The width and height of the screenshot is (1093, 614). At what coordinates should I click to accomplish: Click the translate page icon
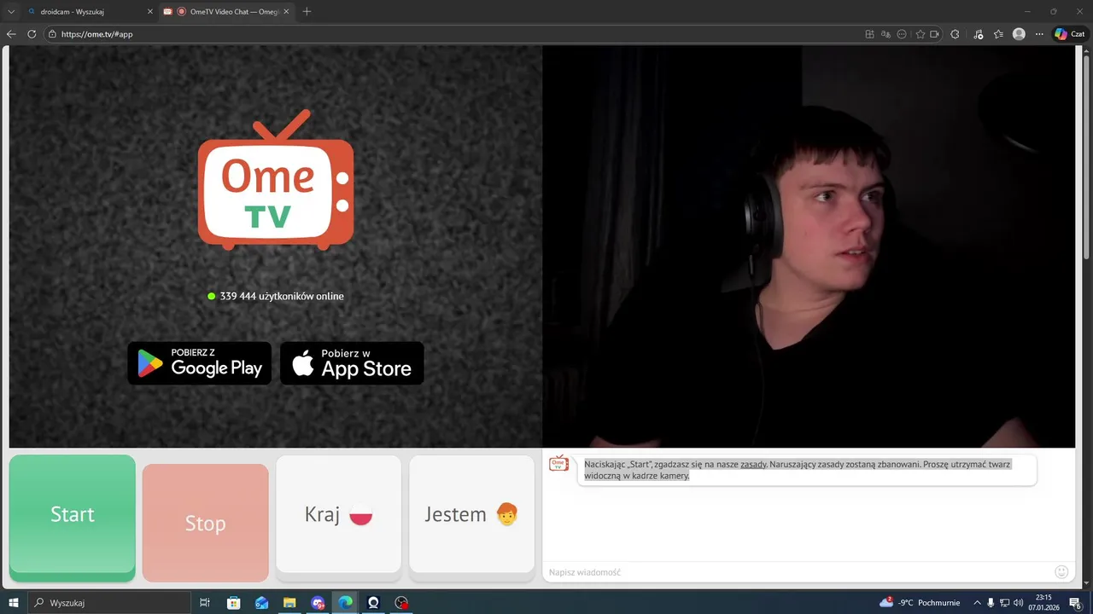(x=886, y=34)
